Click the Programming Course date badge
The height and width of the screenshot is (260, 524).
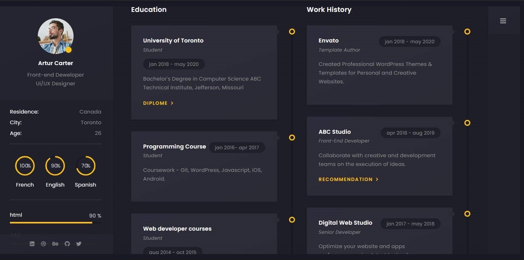tap(237, 148)
